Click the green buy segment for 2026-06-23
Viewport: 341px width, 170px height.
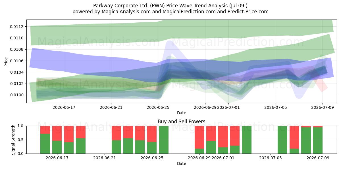tap(128, 146)
